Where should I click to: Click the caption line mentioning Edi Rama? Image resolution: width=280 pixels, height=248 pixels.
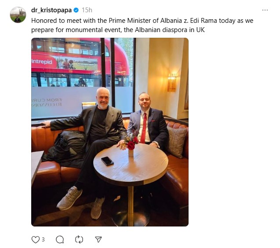pos(142,21)
